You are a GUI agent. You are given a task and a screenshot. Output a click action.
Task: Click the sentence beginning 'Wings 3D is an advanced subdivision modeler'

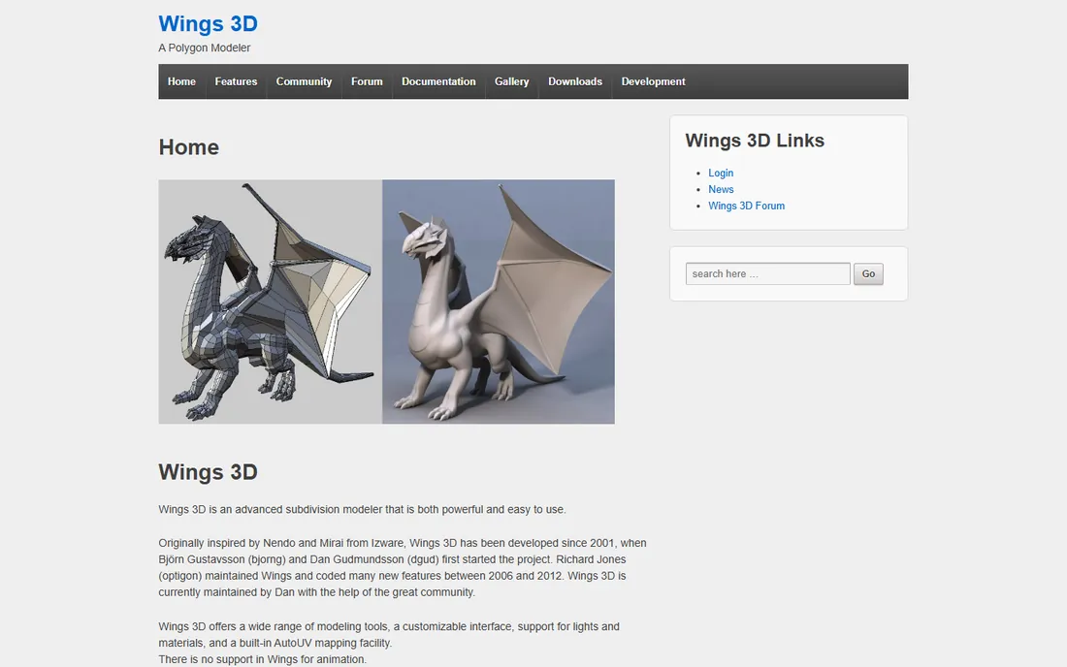click(x=362, y=509)
